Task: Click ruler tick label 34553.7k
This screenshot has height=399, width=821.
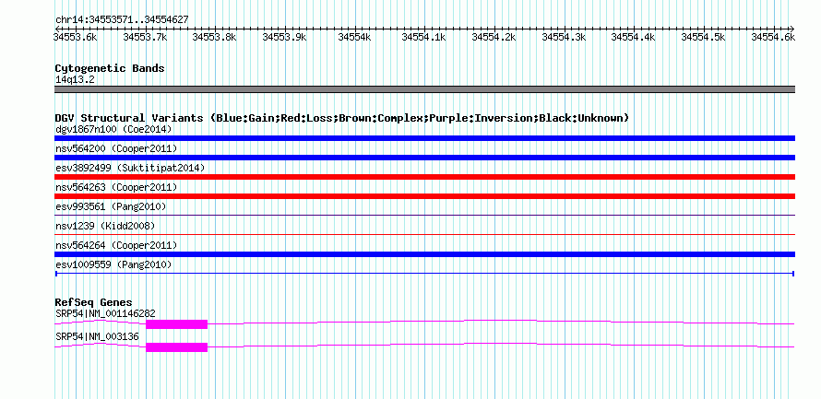Action: [x=145, y=37]
